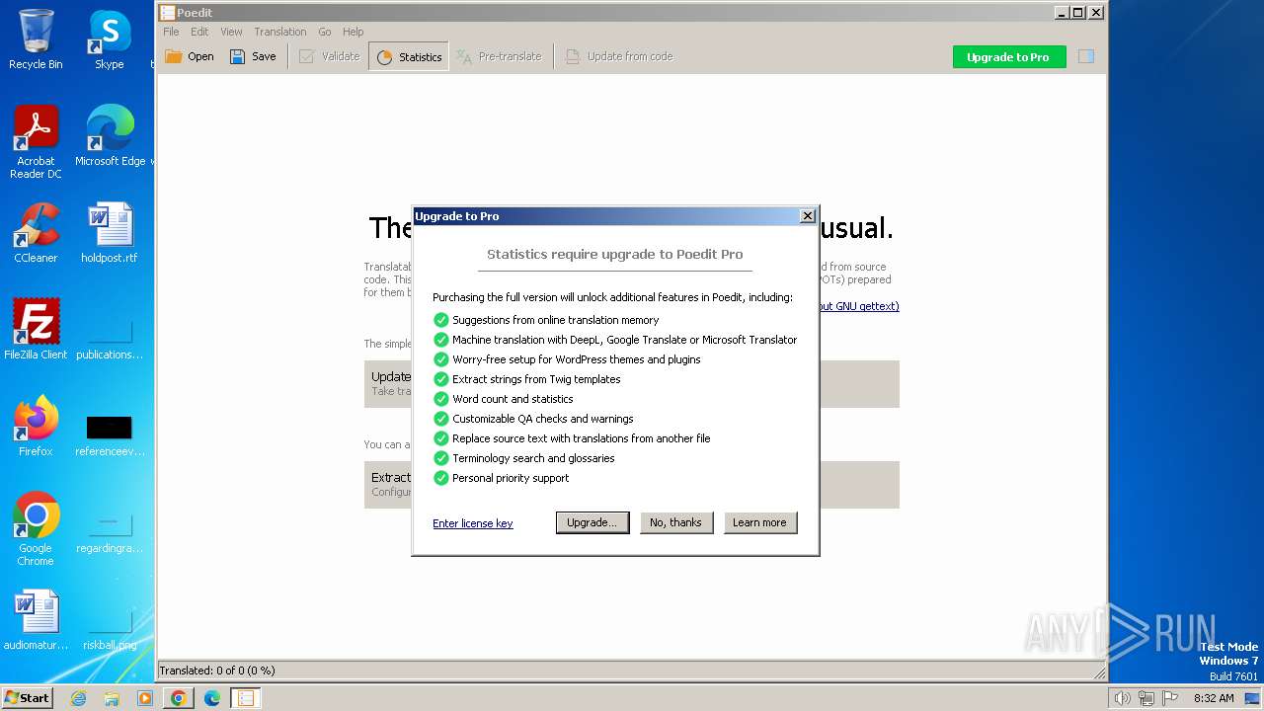Click the Save toolbar button
The width and height of the screenshot is (1264, 711).
coord(253,56)
